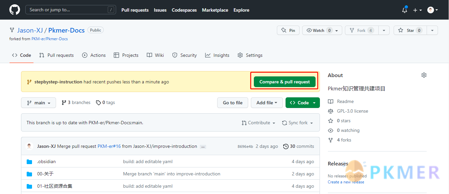Open the main branch selector

click(39, 103)
